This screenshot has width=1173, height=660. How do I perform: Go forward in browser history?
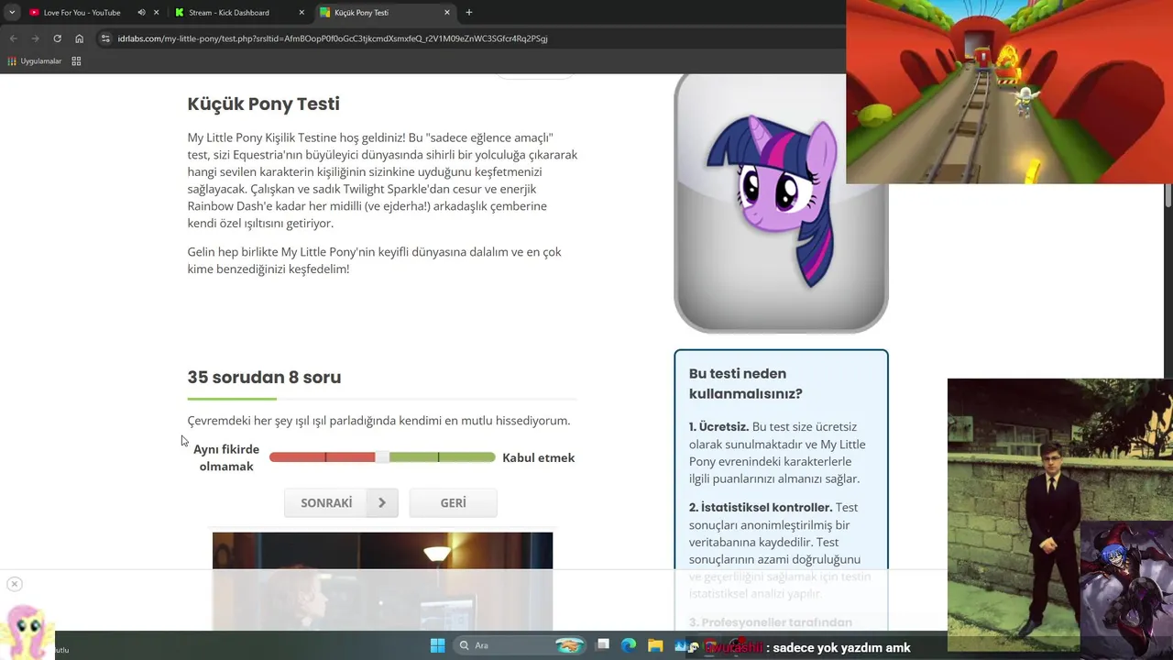(x=36, y=38)
